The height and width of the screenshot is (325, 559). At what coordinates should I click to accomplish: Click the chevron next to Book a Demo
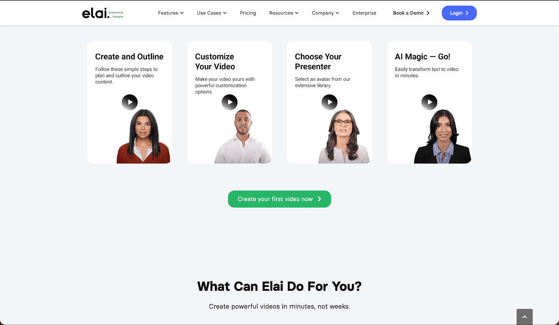(428, 13)
